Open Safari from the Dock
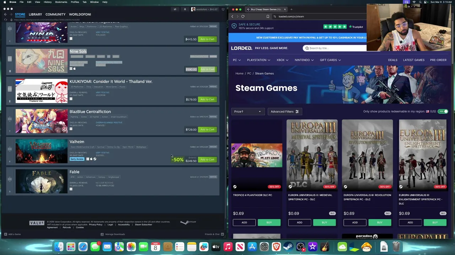Image resolution: width=455 pixels, height=255 pixels. (83, 246)
